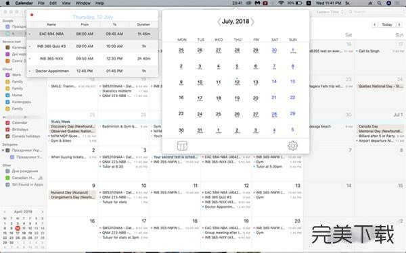Select 31 in the July 2018 popover
This screenshot has height=253, width=406.
[x=200, y=130]
